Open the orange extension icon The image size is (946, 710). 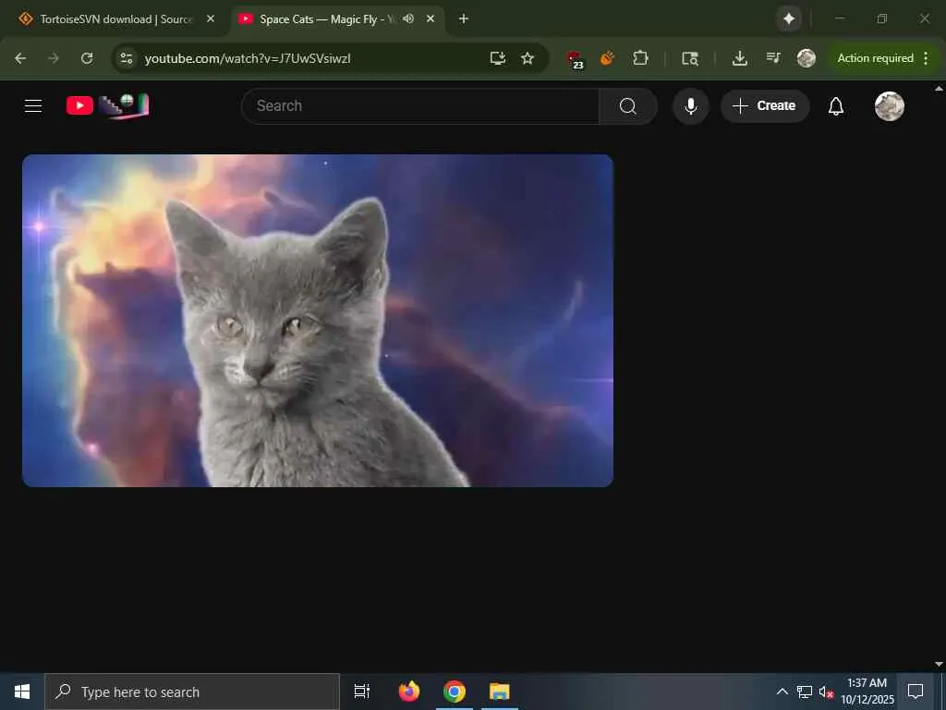click(x=608, y=58)
